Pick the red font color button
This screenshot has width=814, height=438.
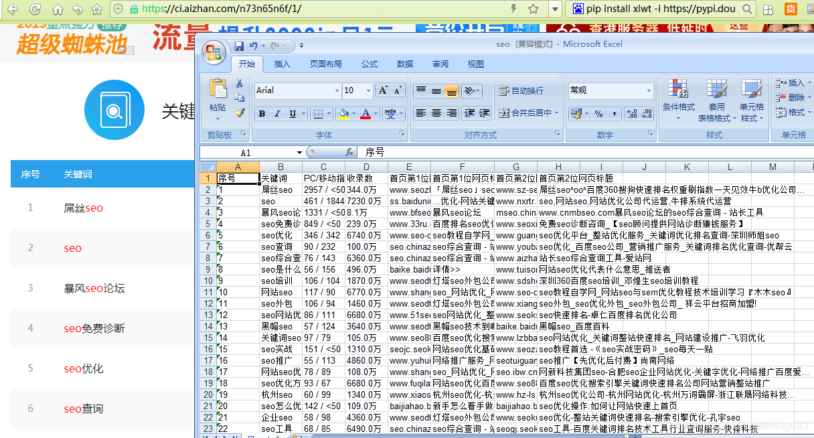pos(365,114)
